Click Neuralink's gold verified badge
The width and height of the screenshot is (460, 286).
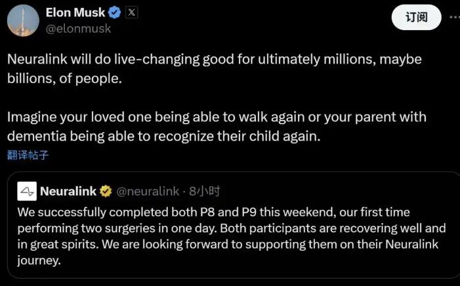click(x=106, y=191)
